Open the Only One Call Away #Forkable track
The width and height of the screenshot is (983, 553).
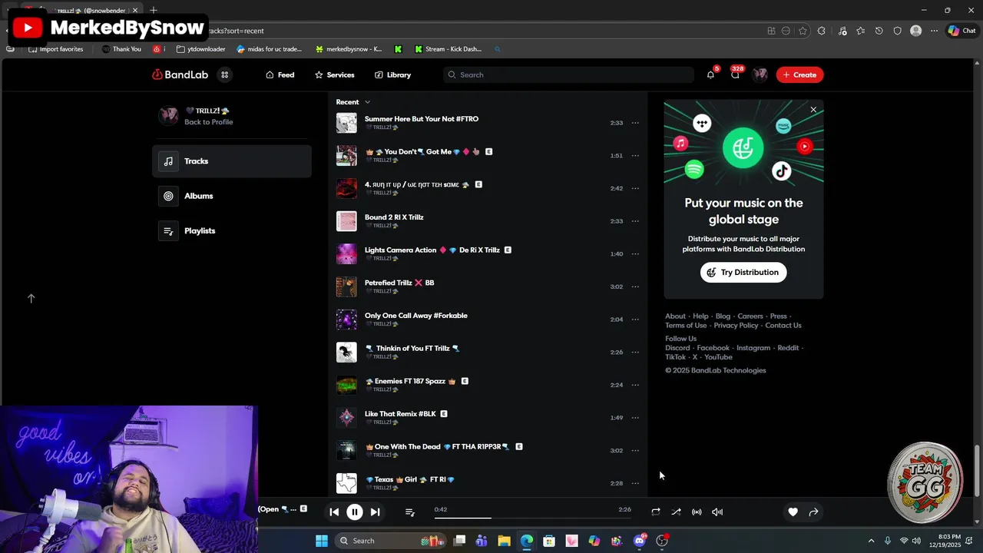click(x=415, y=316)
